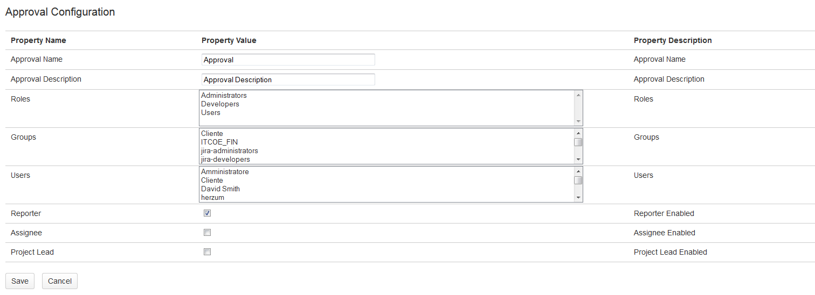The width and height of the screenshot is (815, 295).
Task: Select Administrators in the Roles list
Action: coord(224,96)
